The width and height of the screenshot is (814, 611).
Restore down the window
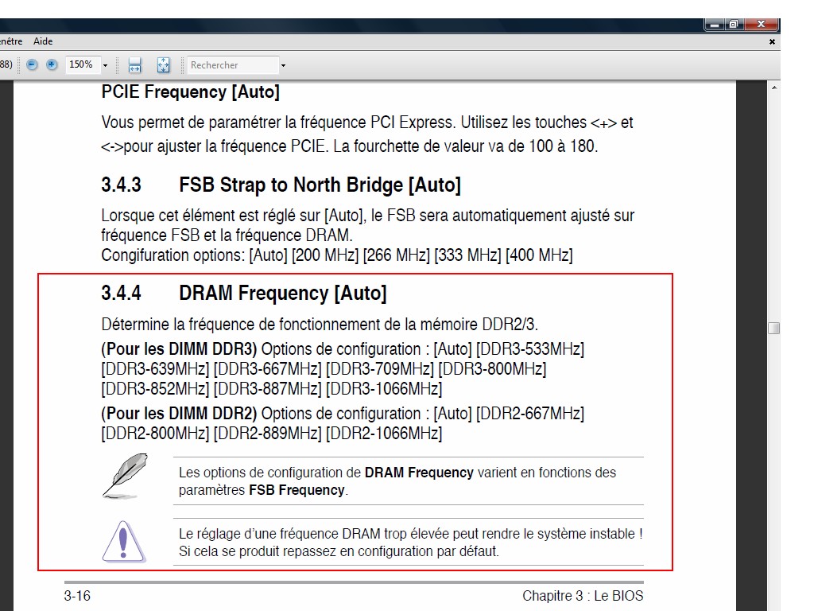(733, 25)
